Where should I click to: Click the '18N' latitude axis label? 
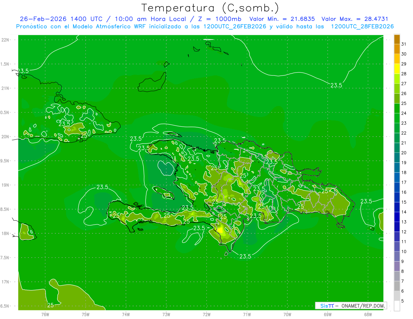coord(6,233)
